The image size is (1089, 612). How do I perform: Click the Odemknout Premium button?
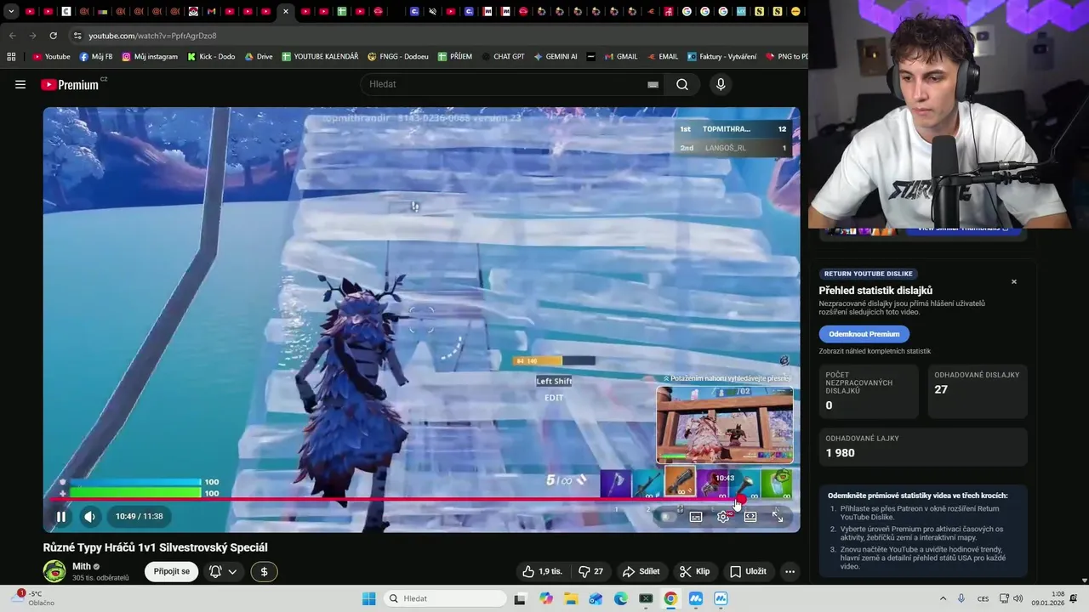point(864,334)
